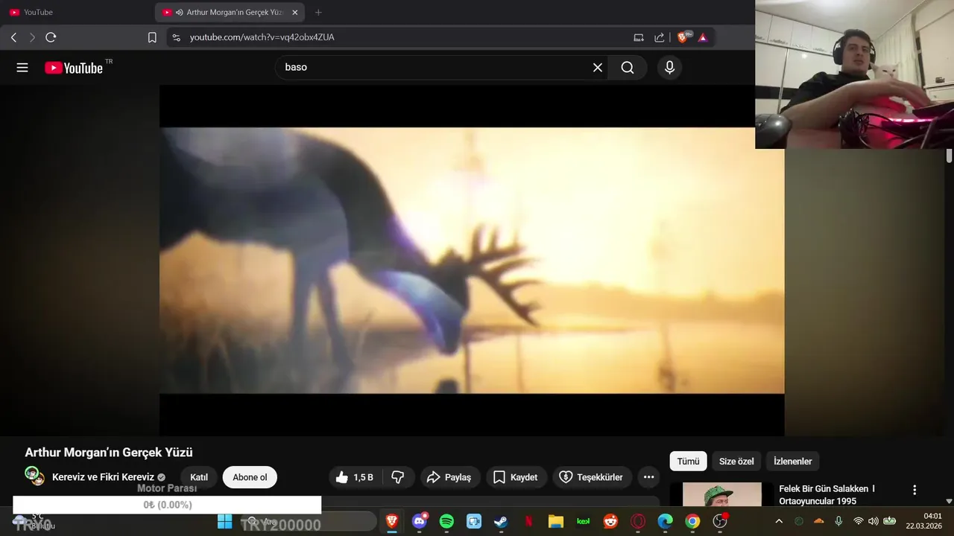This screenshot has width=954, height=536.
Task: Go back in the browser
Action: click(x=13, y=37)
